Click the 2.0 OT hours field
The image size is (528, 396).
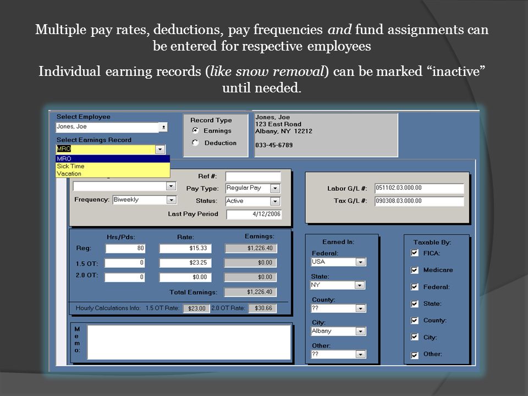click(125, 277)
